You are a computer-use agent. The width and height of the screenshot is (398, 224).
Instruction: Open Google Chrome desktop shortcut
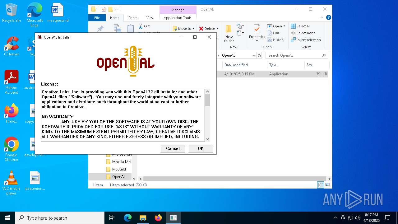coord(11,149)
